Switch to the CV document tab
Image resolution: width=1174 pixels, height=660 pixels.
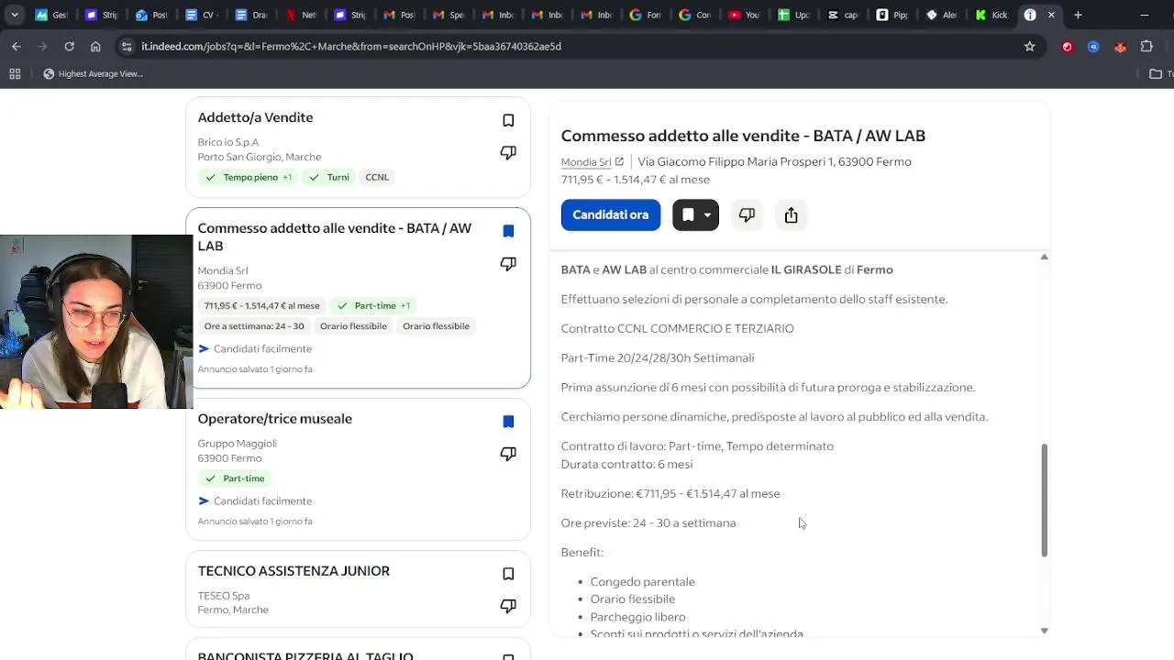[x=200, y=15]
